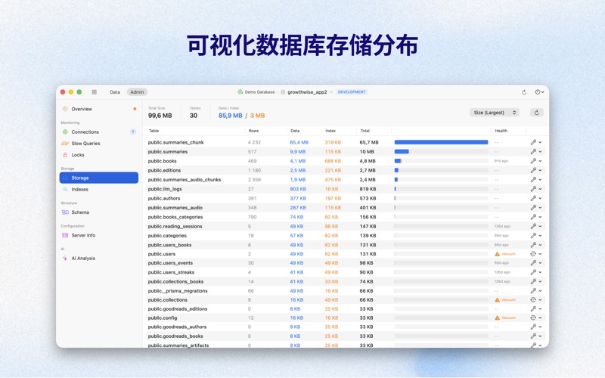605x378 pixels.
Task: Click wrench icon for public.goodreads_books row
Action: click(533, 336)
